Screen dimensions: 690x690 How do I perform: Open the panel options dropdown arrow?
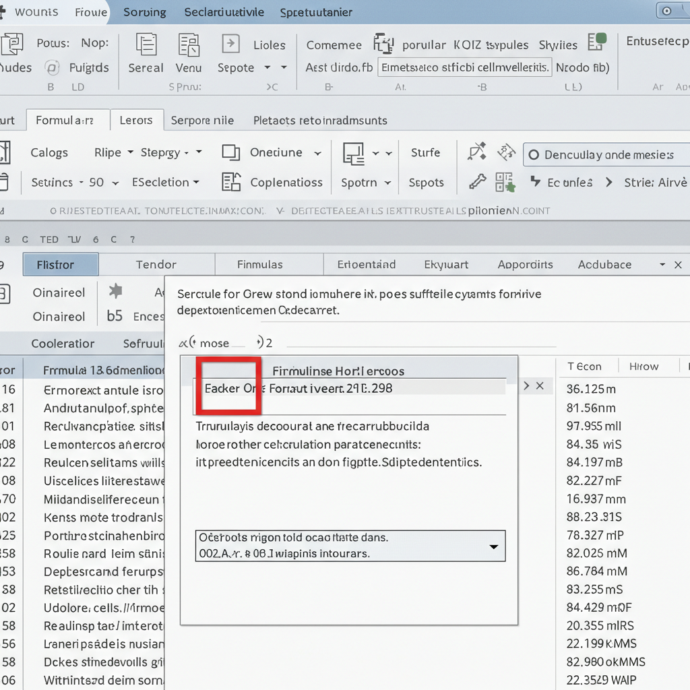(x=662, y=264)
